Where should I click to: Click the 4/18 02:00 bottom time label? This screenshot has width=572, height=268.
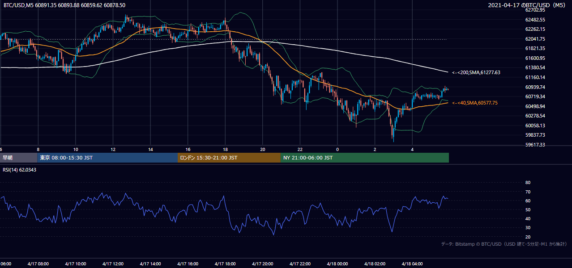(375, 264)
